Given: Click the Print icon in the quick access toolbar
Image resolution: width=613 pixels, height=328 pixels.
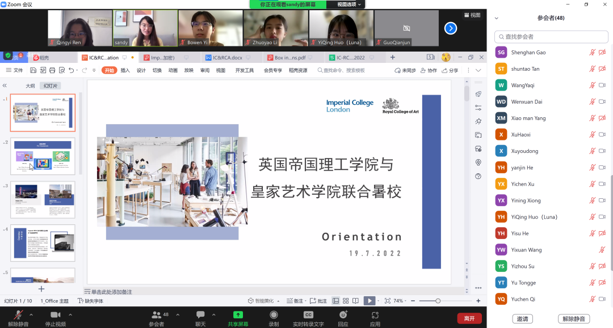Looking at the screenshot, I should (53, 70).
